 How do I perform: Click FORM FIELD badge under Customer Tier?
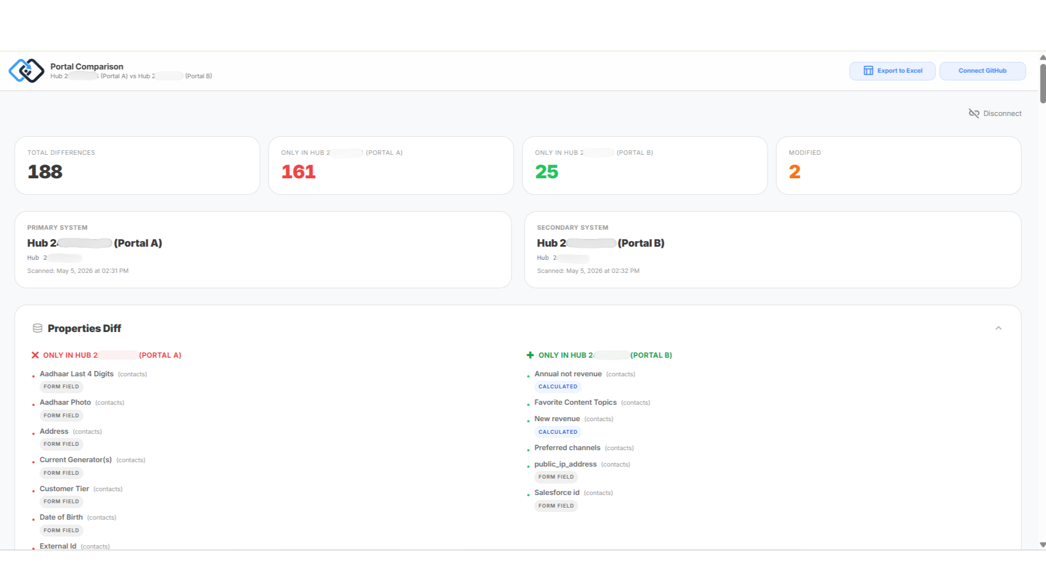point(61,502)
